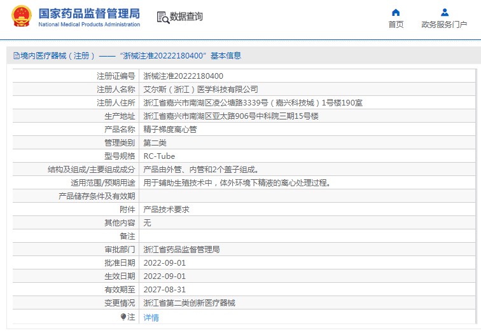Click the national emblem logo
This screenshot has width=481, height=333.
tap(22, 16)
